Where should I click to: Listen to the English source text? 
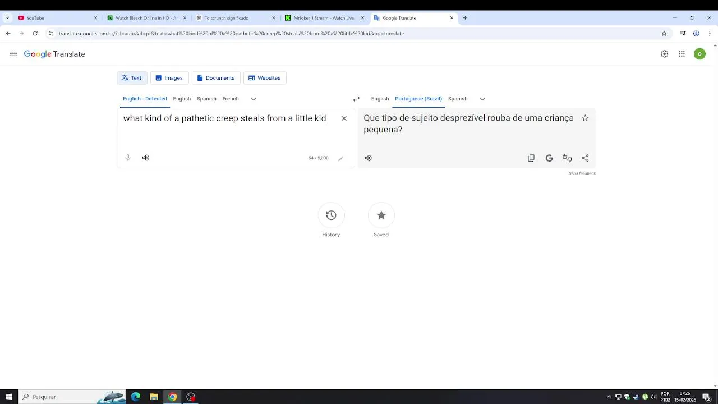pos(146,158)
